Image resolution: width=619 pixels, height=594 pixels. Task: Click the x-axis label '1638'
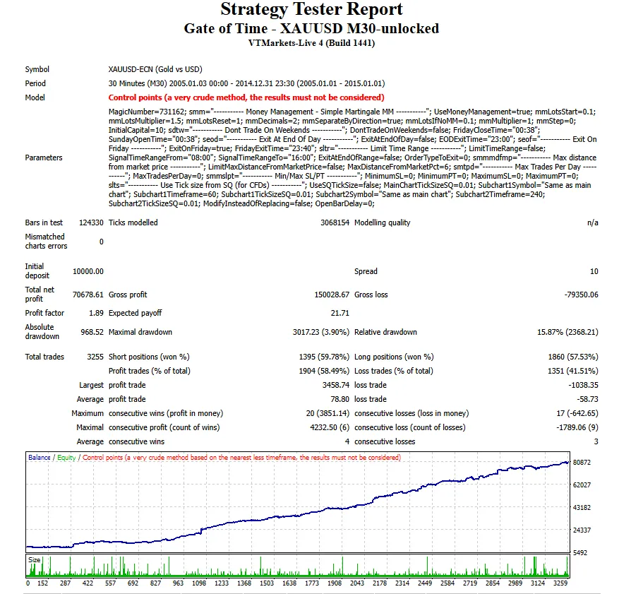tap(289, 583)
